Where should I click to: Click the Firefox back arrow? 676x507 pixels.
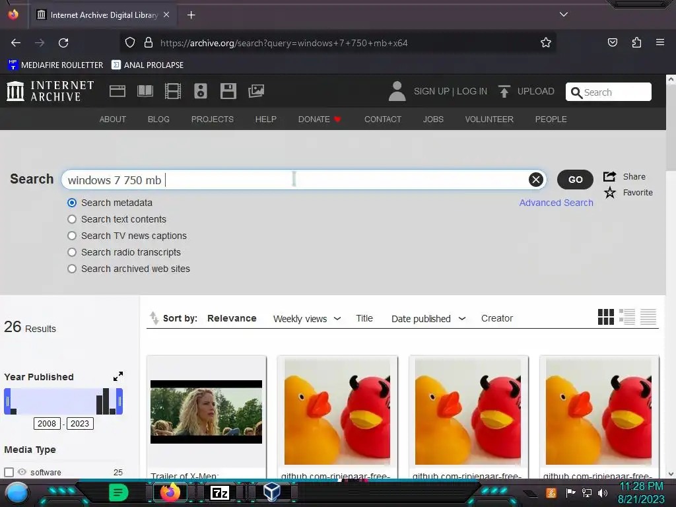click(16, 43)
